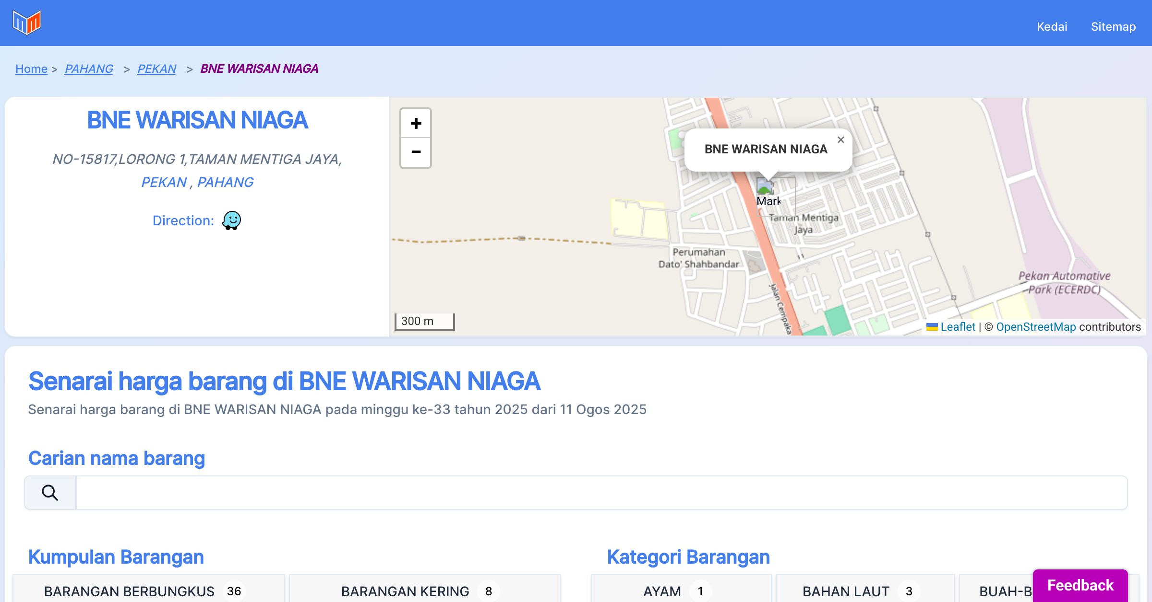Open the Feedback button
The width and height of the screenshot is (1152, 602).
pyautogui.click(x=1080, y=585)
